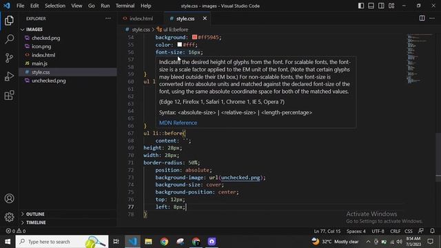Open the Terminal menu
This screenshot has width=441, height=248.
[125, 6]
